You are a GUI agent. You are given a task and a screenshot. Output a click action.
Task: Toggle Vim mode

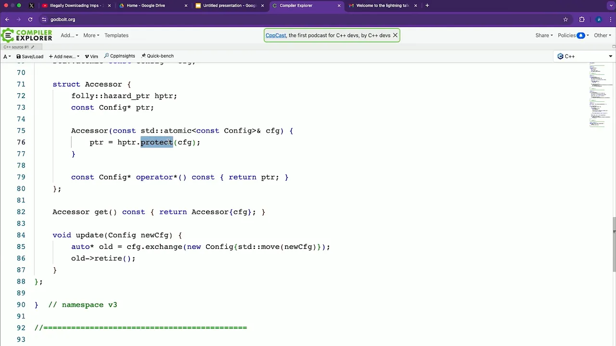[x=91, y=56]
